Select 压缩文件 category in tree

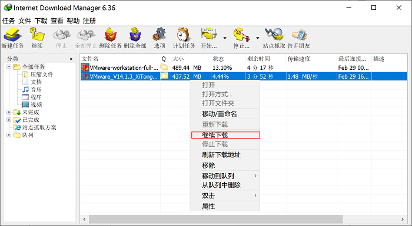pyautogui.click(x=42, y=75)
